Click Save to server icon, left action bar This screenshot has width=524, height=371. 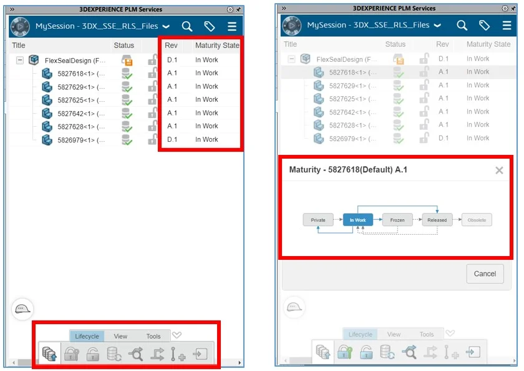click(49, 354)
